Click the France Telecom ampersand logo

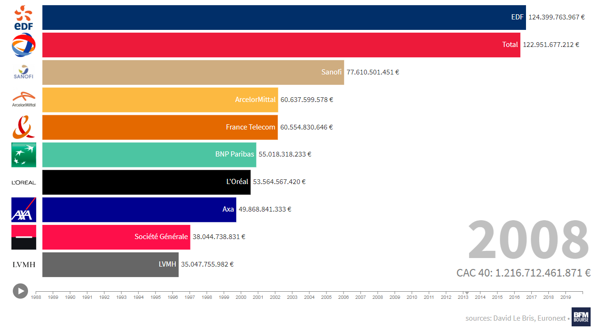click(24, 127)
